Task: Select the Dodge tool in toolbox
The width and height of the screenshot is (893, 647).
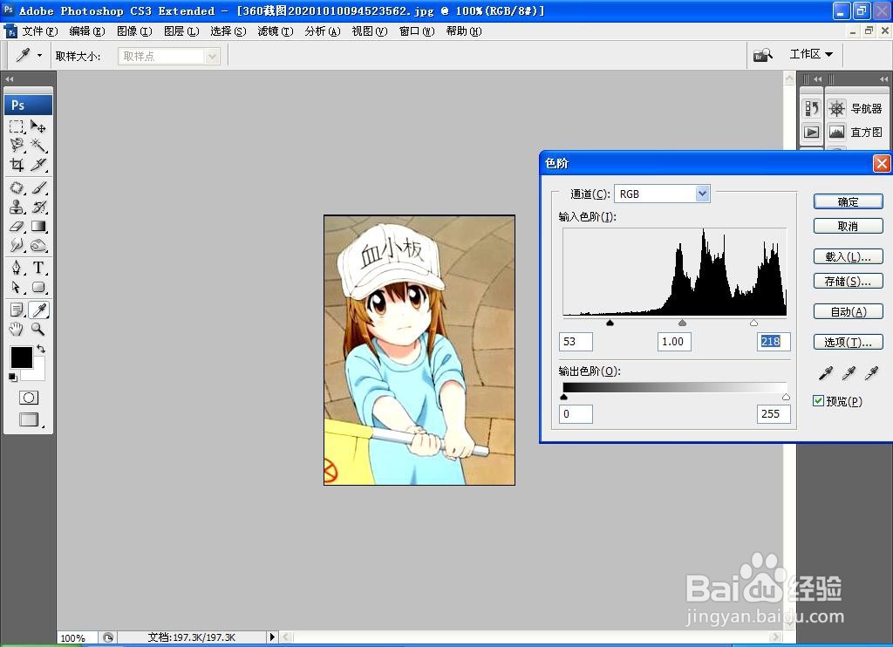Action: 17,246
